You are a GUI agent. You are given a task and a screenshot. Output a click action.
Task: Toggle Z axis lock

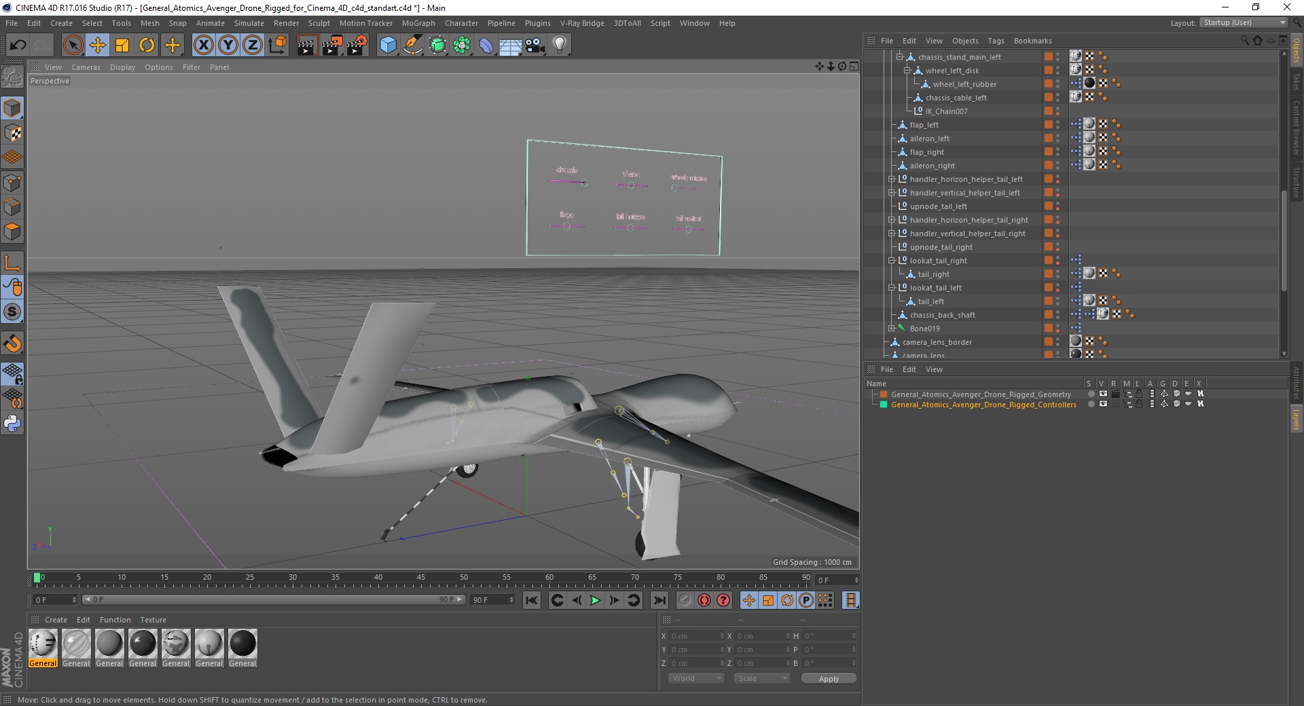click(253, 45)
